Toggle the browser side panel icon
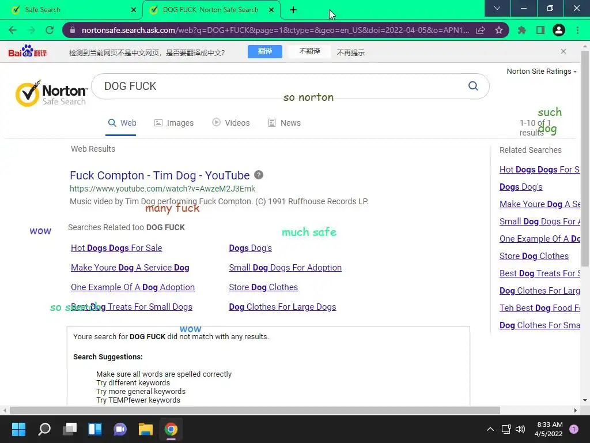This screenshot has height=443, width=590. [540, 30]
